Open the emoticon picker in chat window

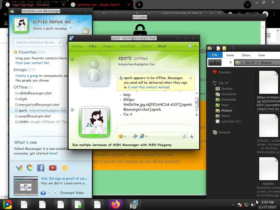point(121,136)
